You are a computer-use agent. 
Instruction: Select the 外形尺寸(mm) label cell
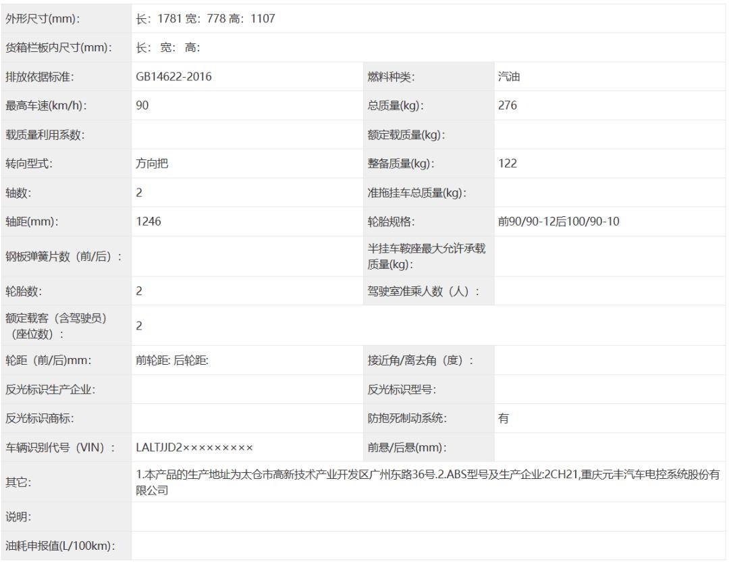(43, 19)
